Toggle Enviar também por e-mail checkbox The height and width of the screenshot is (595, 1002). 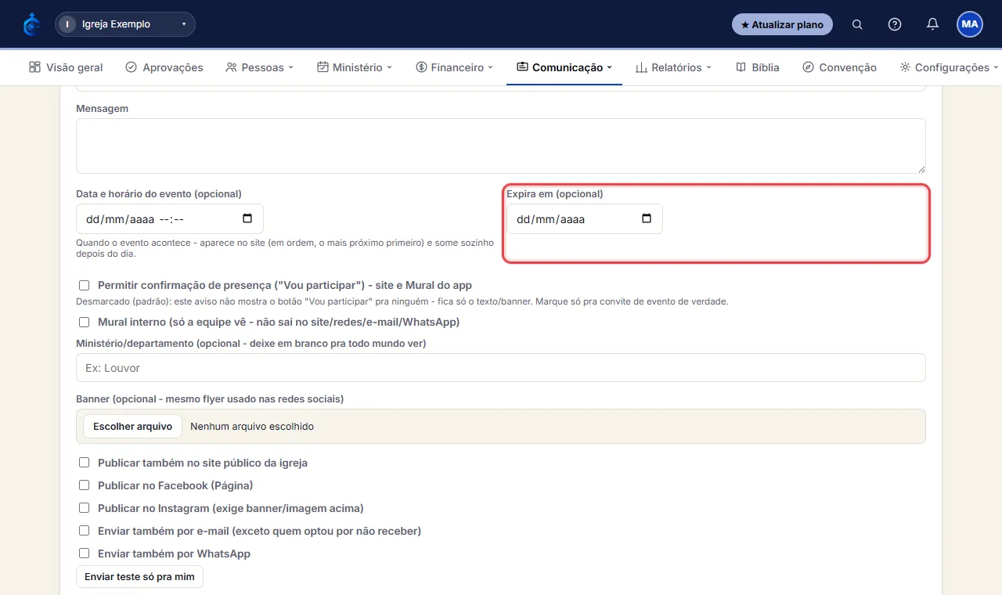(x=84, y=531)
